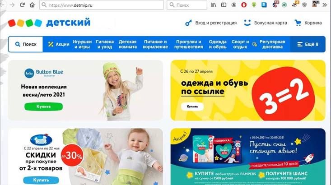The height and width of the screenshot is (185, 331).
Task: Open the Pampers promotion banner
Action: point(248,157)
